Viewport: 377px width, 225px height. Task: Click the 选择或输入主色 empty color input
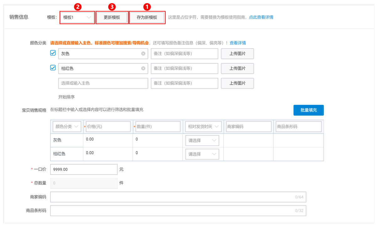coord(103,83)
